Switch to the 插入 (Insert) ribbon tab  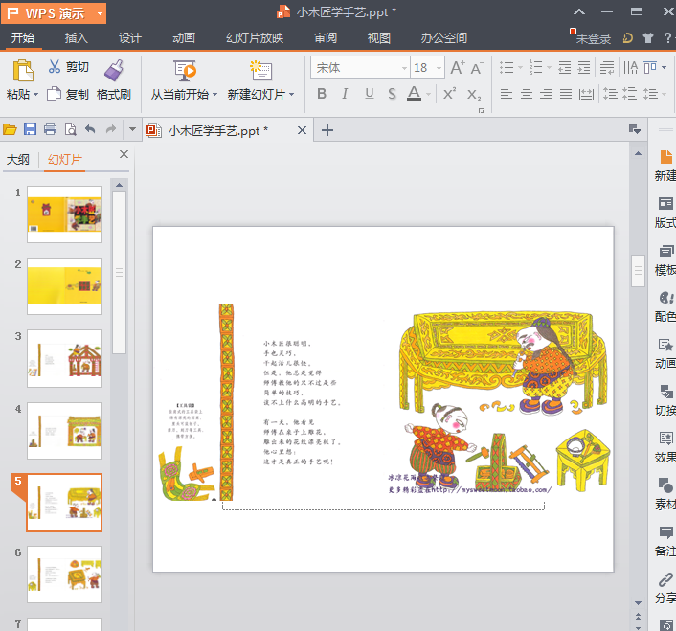coord(77,38)
